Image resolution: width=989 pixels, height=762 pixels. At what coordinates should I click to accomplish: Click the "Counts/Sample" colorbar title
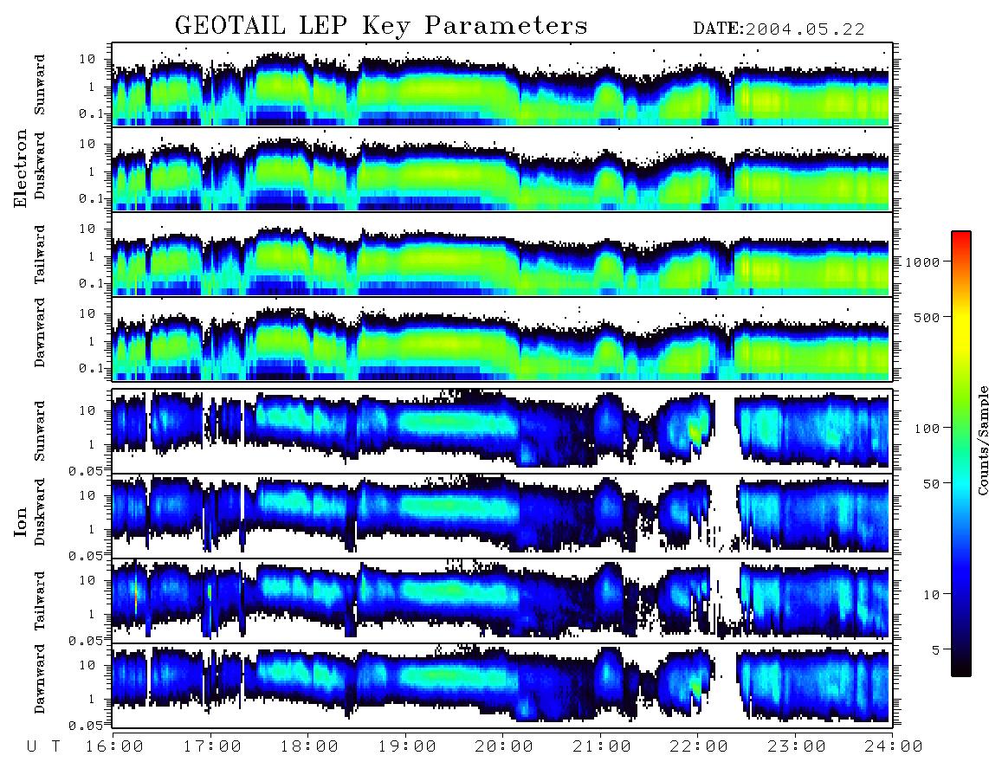[982, 441]
